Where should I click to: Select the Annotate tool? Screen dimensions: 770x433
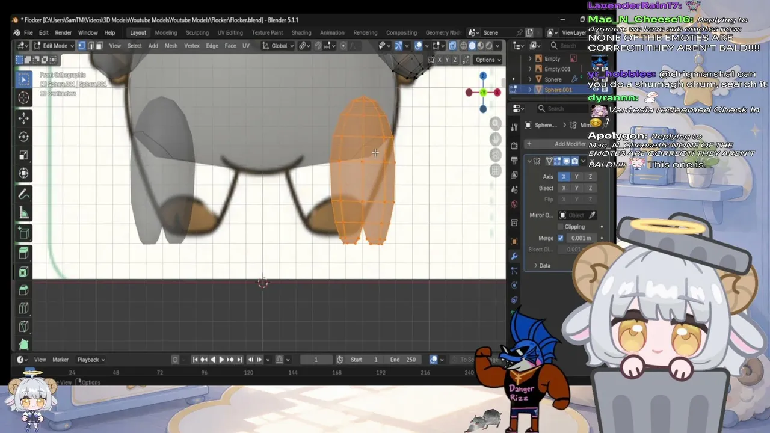(x=24, y=194)
